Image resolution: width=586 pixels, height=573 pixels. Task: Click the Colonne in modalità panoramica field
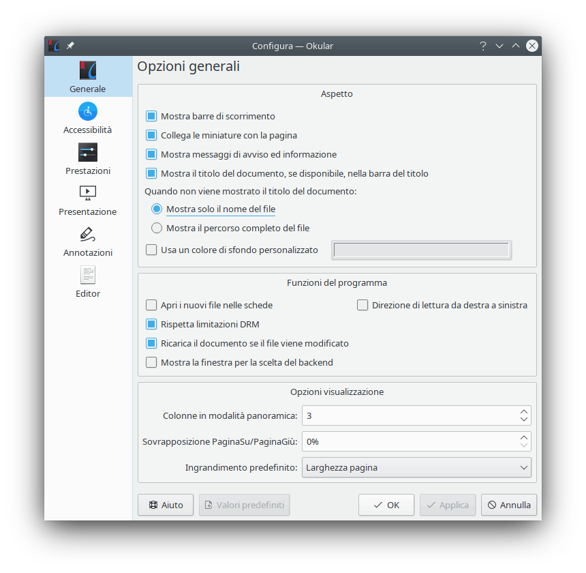point(409,415)
